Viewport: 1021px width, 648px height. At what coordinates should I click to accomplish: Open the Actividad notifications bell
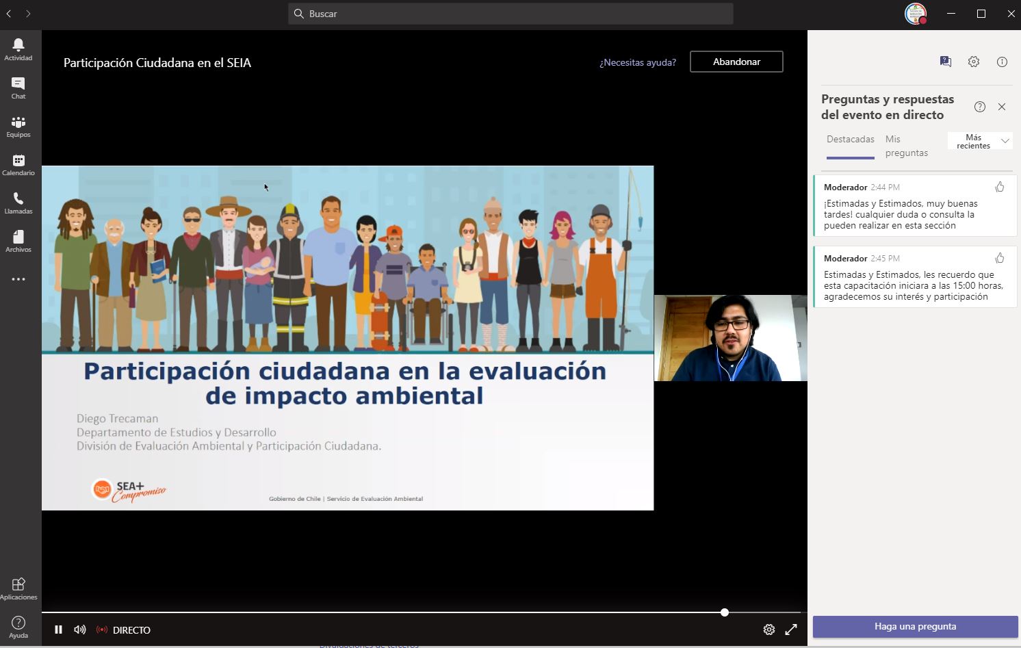click(18, 49)
